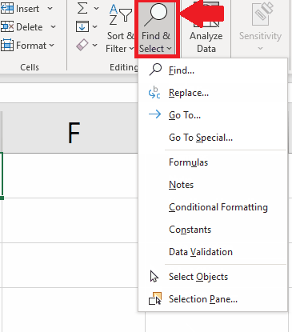Open the Format dropdown
This screenshot has width=292, height=332.
(x=28, y=46)
